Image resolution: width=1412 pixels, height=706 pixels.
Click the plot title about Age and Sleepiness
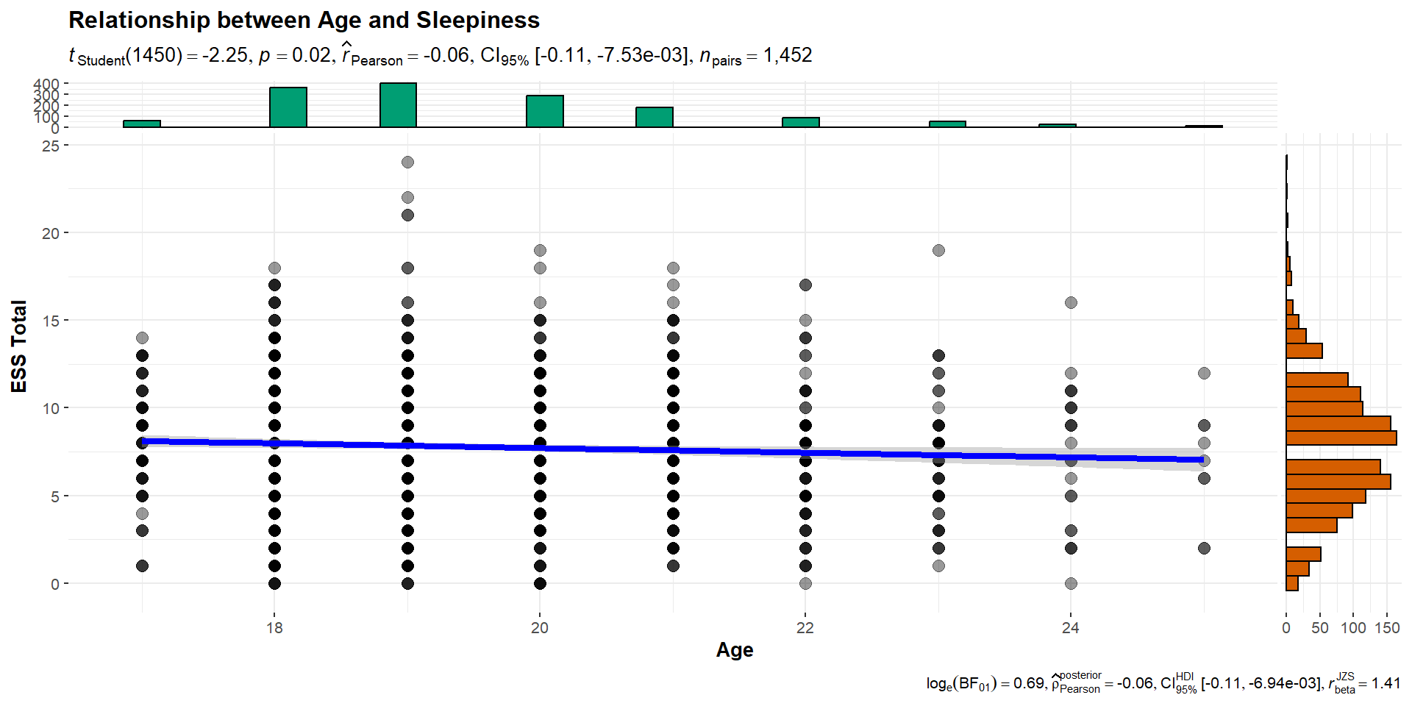point(304,21)
